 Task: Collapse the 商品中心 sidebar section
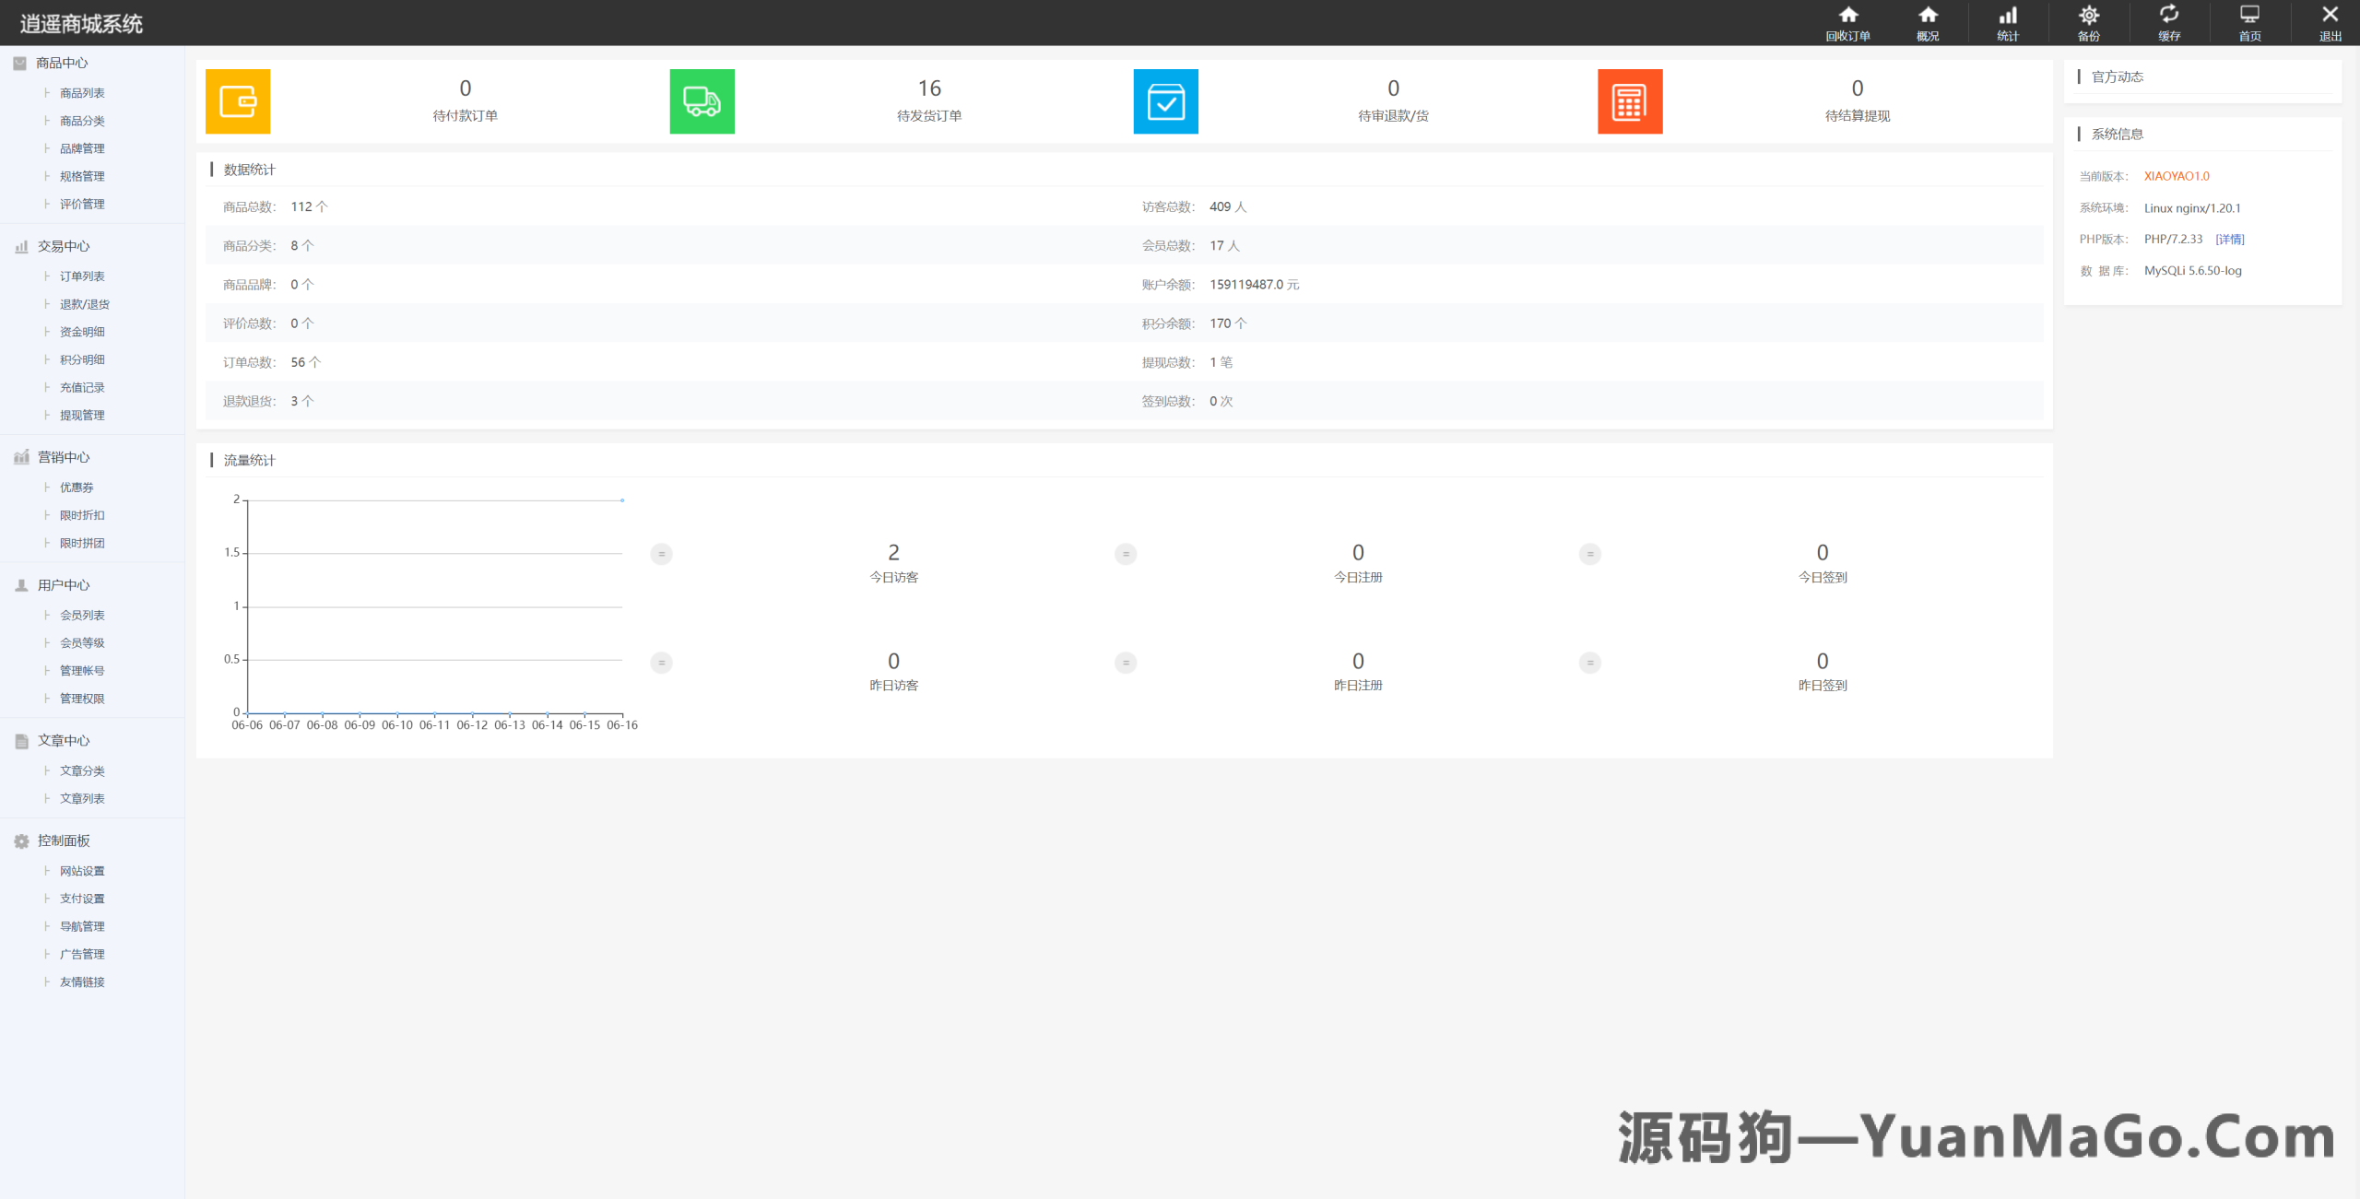tap(63, 63)
